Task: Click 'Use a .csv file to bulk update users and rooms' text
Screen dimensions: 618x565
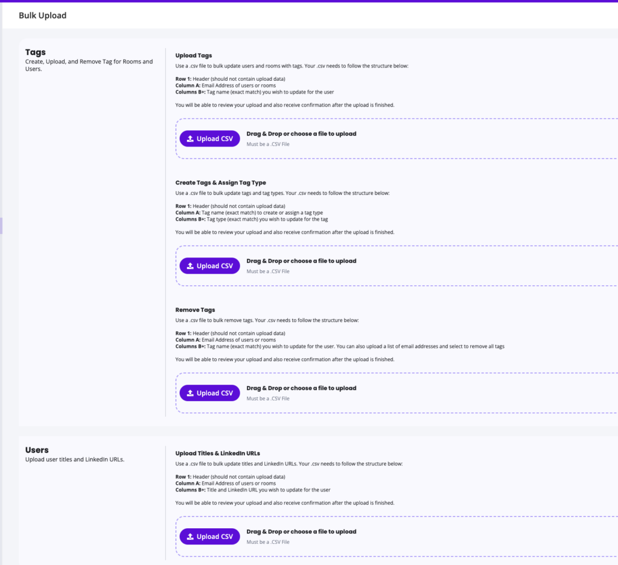Action: click(291, 66)
